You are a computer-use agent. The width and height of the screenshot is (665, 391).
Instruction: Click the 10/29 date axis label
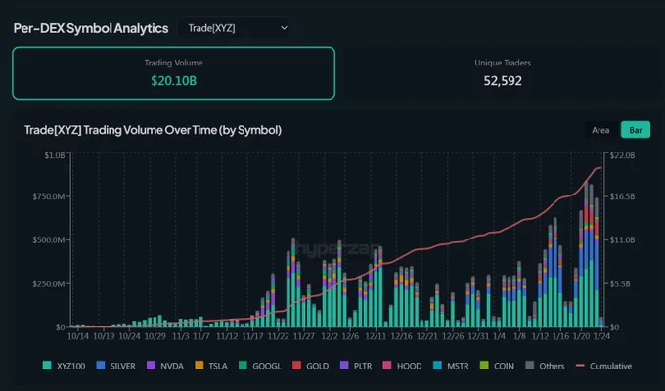[155, 336]
